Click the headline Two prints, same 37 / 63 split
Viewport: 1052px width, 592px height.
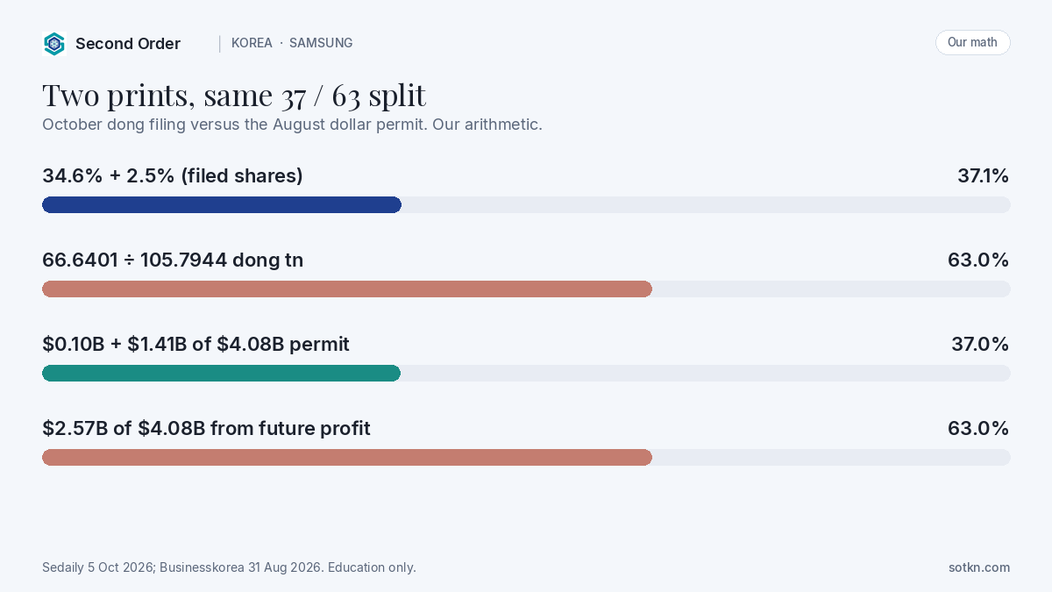[x=234, y=95]
